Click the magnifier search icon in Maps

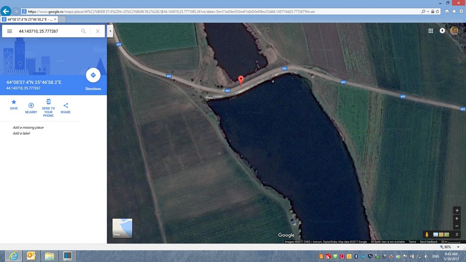(83, 31)
